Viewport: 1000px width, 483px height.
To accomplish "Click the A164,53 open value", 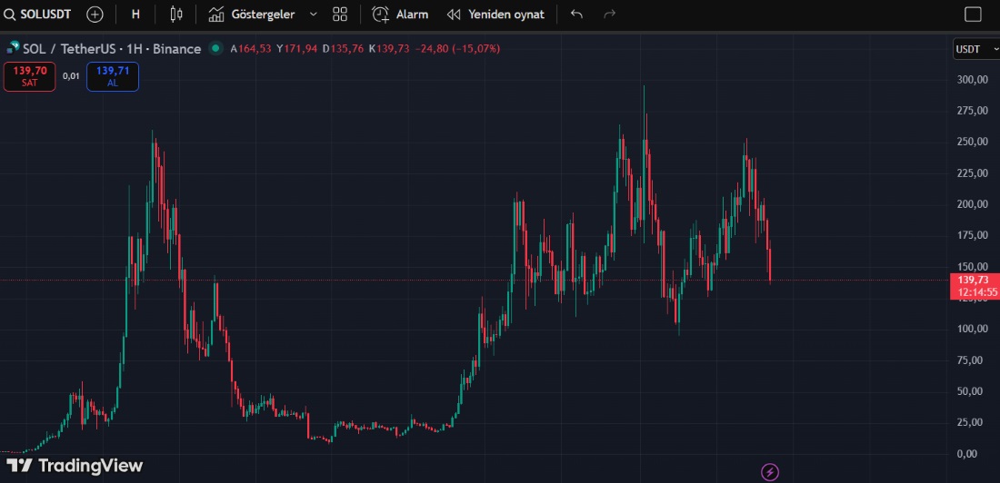I will click(x=251, y=48).
